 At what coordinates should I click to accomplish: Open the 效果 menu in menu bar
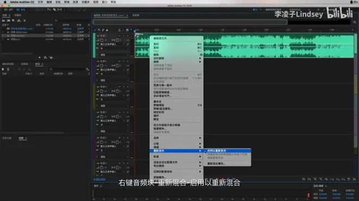click(75, 2)
